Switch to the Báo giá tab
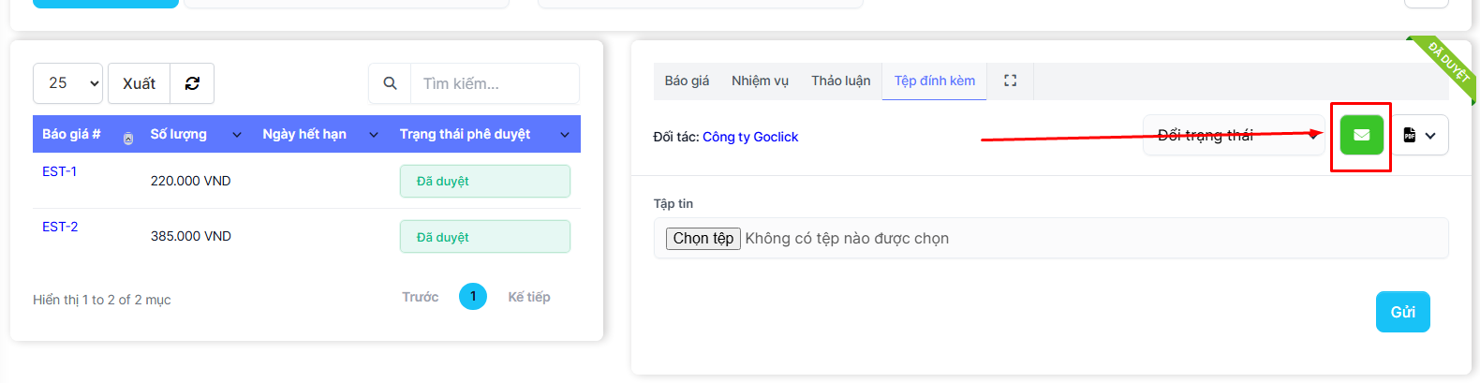Viewport: 1480px width, 383px height. point(687,81)
